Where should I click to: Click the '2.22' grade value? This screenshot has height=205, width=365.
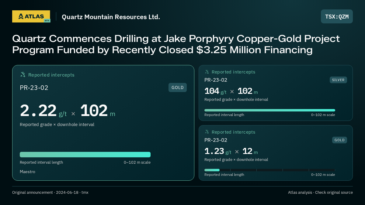pyautogui.click(x=38, y=111)
